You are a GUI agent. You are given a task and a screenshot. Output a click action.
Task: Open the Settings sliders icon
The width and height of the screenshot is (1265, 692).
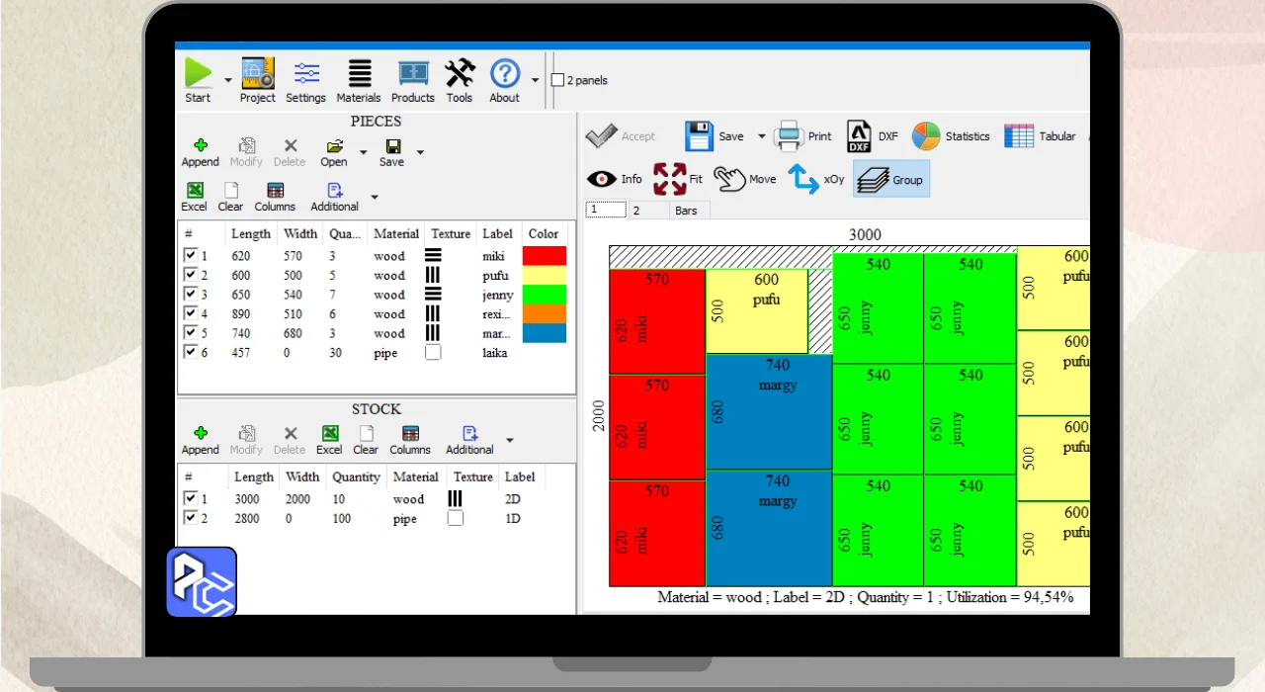tap(306, 73)
